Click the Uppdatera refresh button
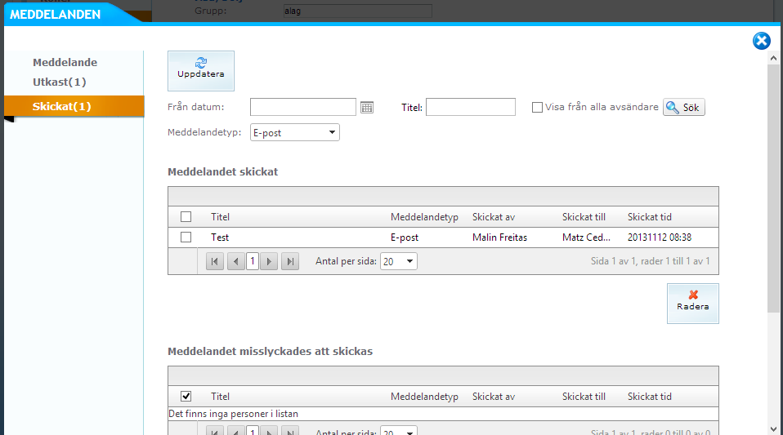The height and width of the screenshot is (435, 783). pos(201,71)
